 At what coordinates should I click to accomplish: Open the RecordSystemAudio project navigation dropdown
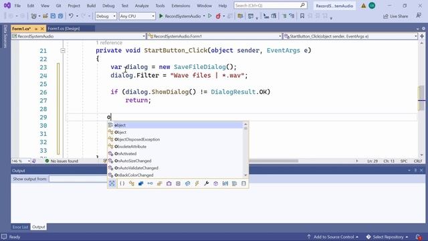point(78,36)
